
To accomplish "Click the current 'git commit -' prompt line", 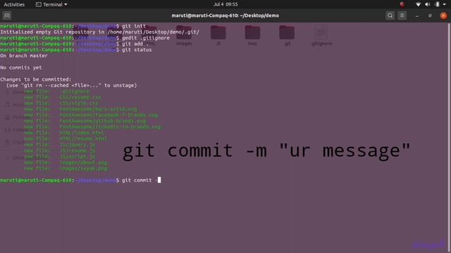I will click(80, 180).
